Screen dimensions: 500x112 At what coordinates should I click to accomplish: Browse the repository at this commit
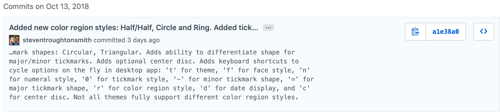[483, 32]
